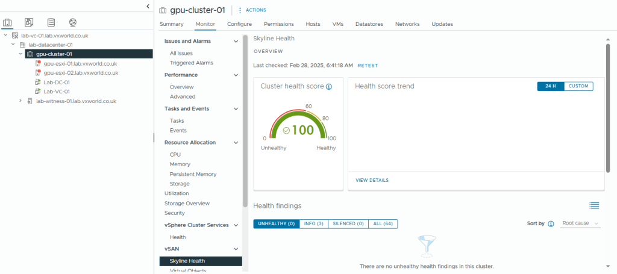Open the Storage inventory view icon
Screen dimensions: 617x274
[51, 23]
